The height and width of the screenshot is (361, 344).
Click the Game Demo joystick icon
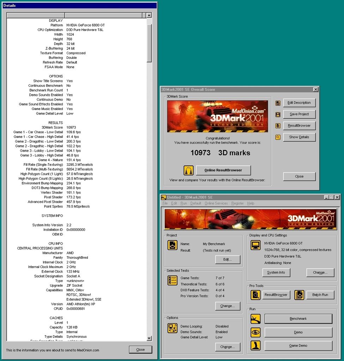pyautogui.click(x=255, y=345)
